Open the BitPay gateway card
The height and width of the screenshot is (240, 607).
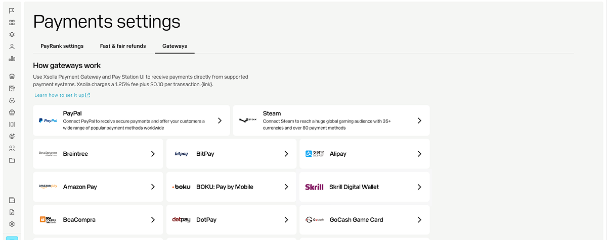point(231,154)
